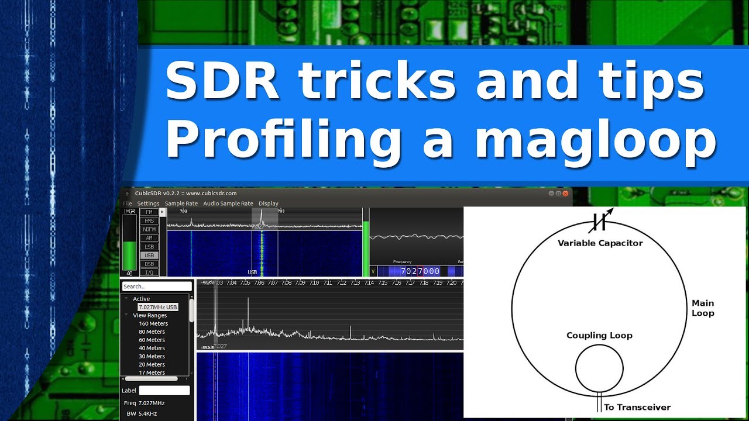Select 40 Meters view range
This screenshot has height=421, width=749.
152,348
